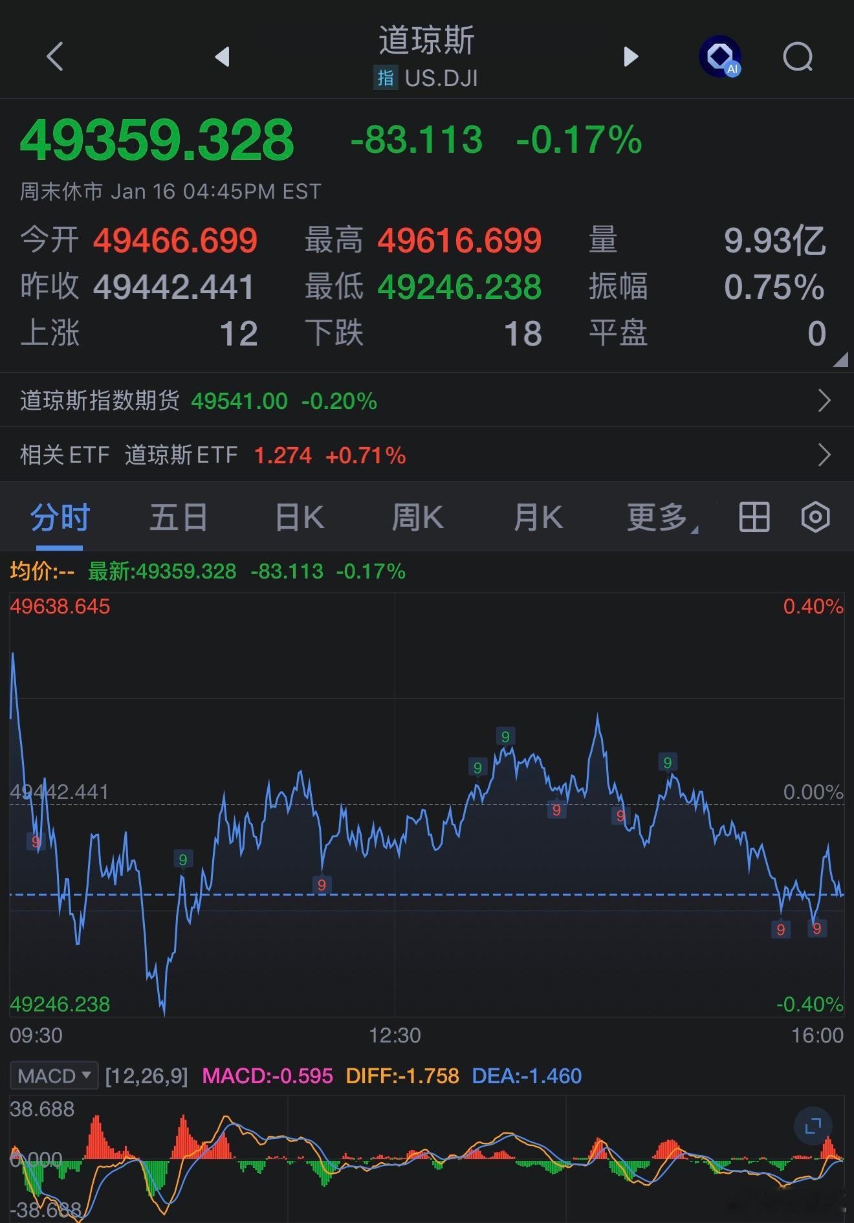Tap the market status 周末休市 line

(171, 191)
